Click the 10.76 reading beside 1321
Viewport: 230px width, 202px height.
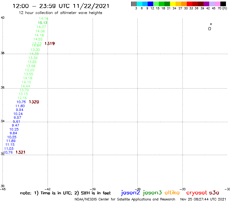click(8, 152)
